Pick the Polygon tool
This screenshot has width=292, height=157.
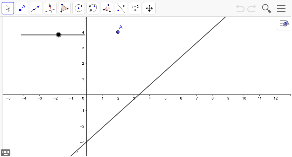(64, 8)
